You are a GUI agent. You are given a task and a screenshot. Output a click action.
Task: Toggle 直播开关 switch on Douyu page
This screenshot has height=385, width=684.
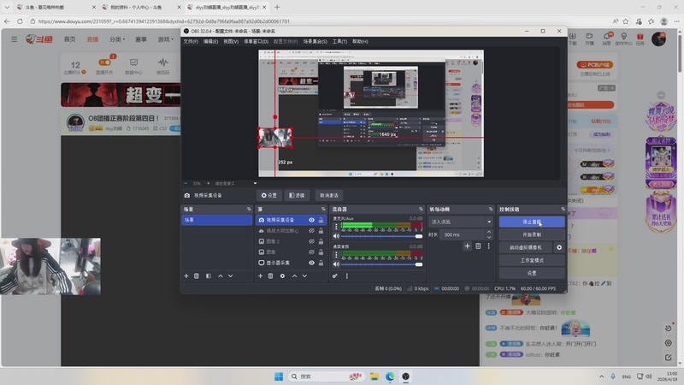click(x=104, y=62)
